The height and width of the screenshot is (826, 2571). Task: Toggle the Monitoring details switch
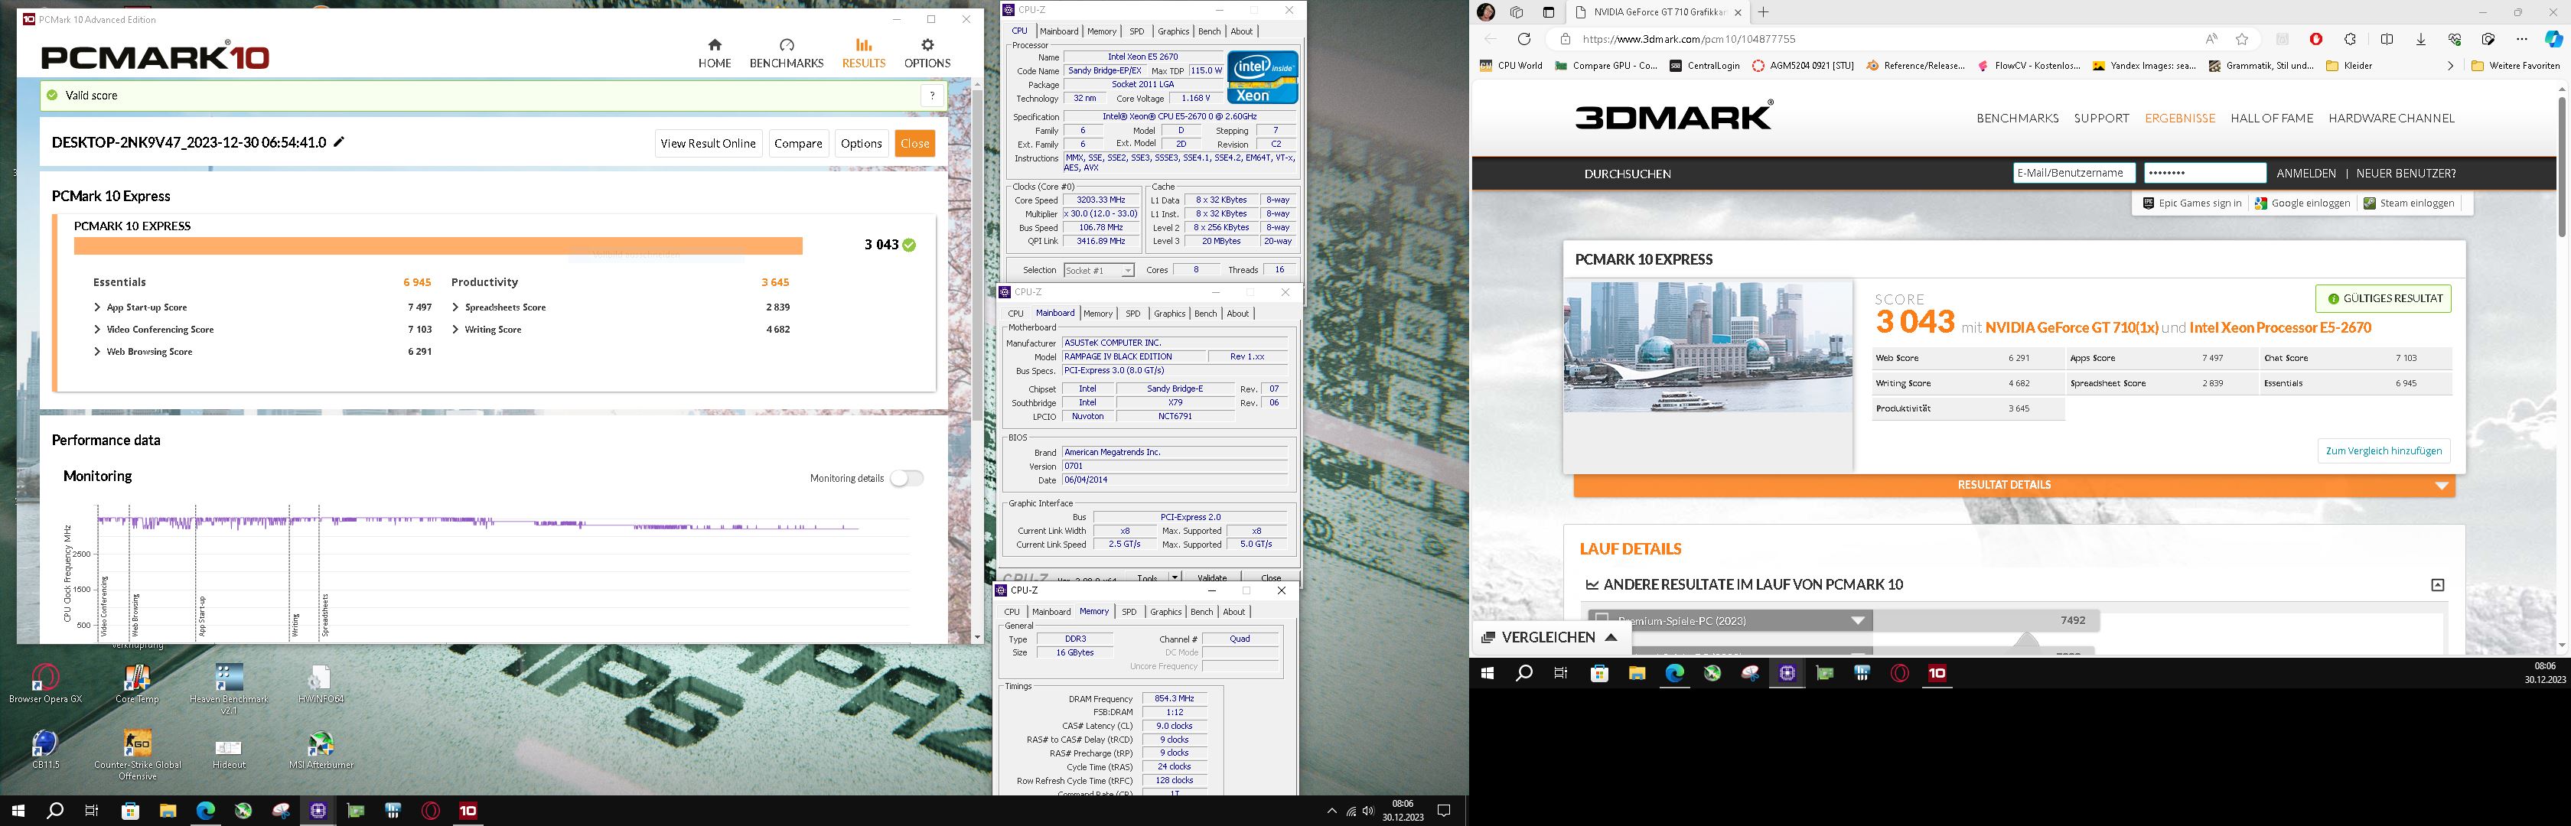click(x=906, y=478)
